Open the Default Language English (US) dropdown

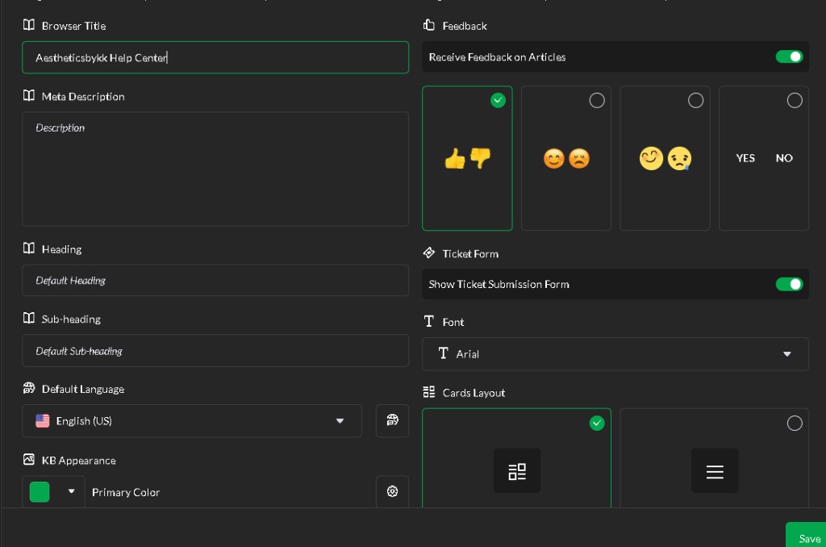pos(192,420)
